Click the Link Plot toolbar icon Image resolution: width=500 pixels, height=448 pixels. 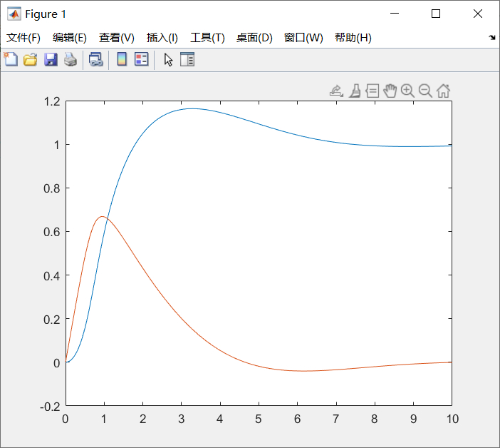pos(96,60)
